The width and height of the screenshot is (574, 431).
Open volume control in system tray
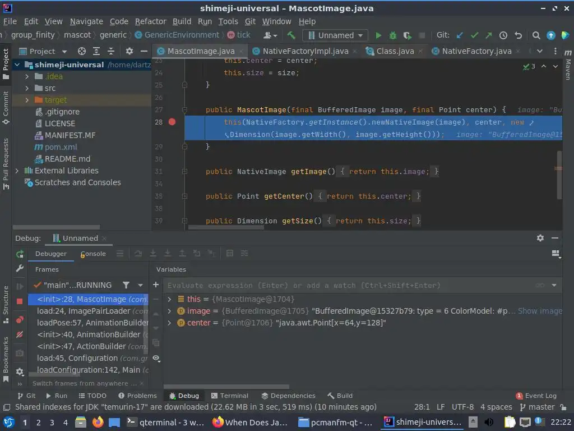pyautogui.click(x=488, y=422)
